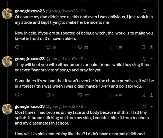Screen dimensions: 163x138
Task: Bookmark the first tweet about cele elders
Action: click(143, 47)
